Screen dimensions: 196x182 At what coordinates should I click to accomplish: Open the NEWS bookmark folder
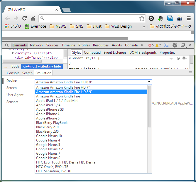(58, 26)
